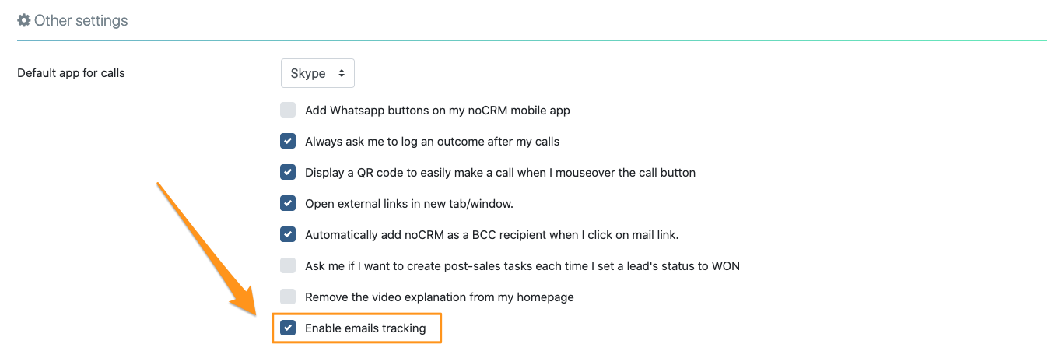This screenshot has height=344, width=1055.
Task: Click the 'Enable emails tracking' label text
Action: pyautogui.click(x=365, y=328)
